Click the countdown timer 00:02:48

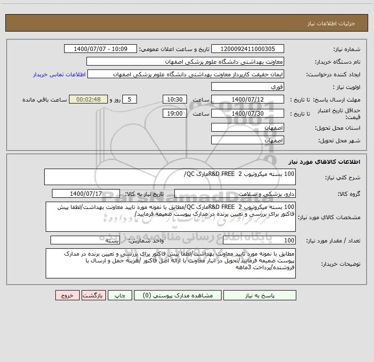coord(88,100)
